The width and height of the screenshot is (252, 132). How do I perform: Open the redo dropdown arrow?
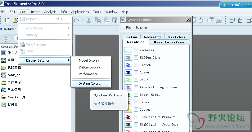(x=83, y=20)
